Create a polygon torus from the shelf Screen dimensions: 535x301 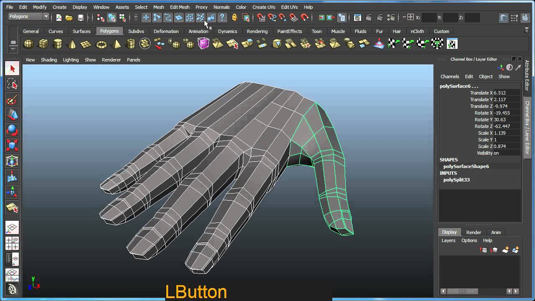[x=102, y=44]
